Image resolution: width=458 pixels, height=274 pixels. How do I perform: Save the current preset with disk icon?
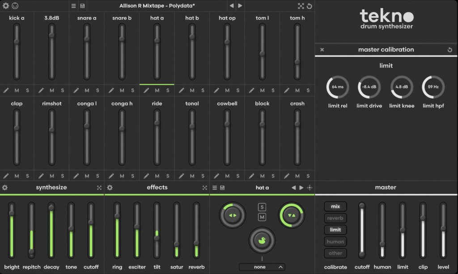click(82, 6)
